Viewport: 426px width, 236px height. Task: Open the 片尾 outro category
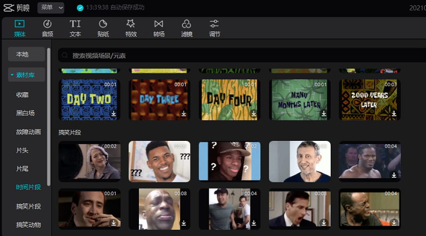pos(22,168)
